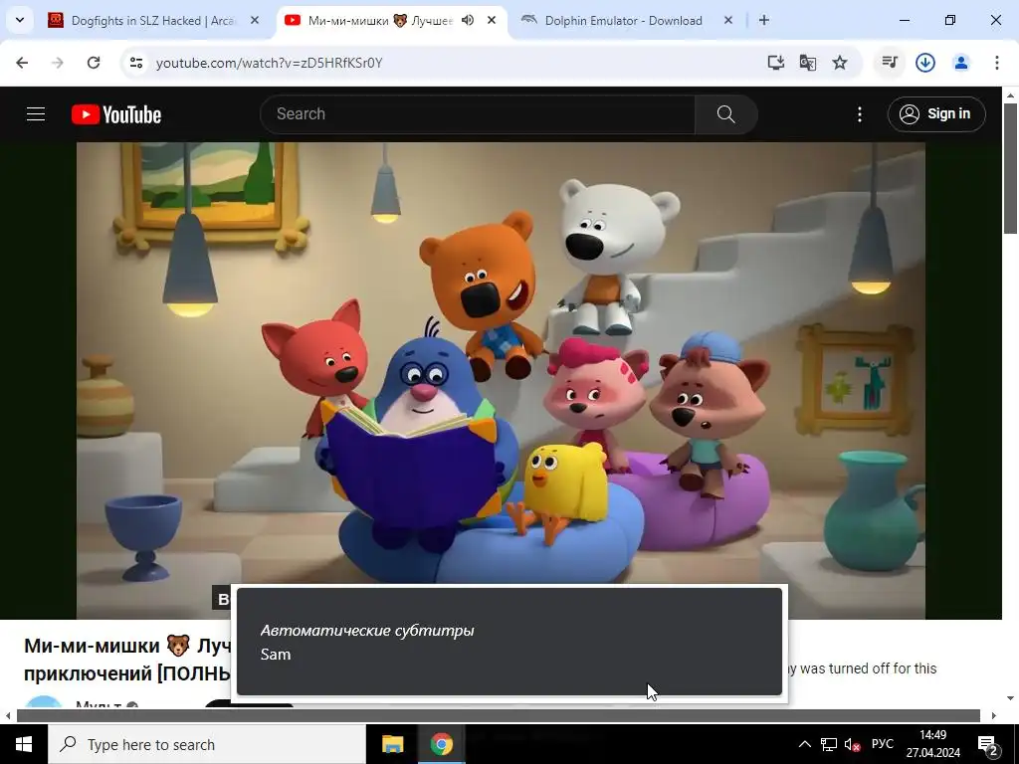Click the video player frame

click(501, 380)
